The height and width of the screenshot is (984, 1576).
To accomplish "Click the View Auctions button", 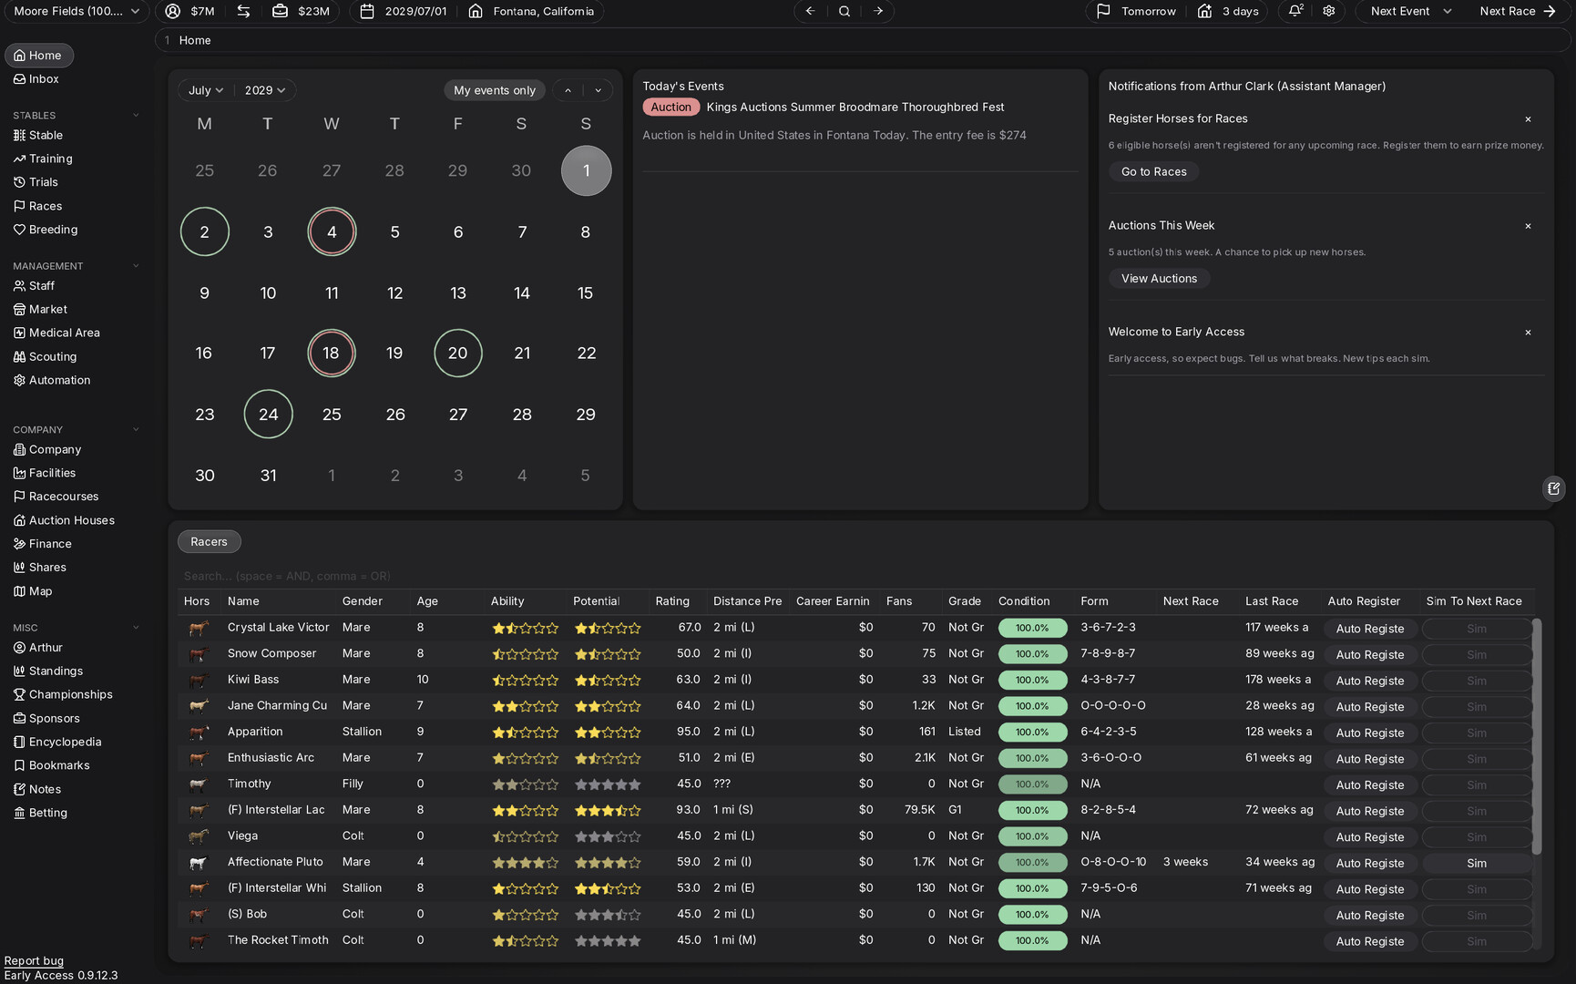I will pyautogui.click(x=1159, y=278).
